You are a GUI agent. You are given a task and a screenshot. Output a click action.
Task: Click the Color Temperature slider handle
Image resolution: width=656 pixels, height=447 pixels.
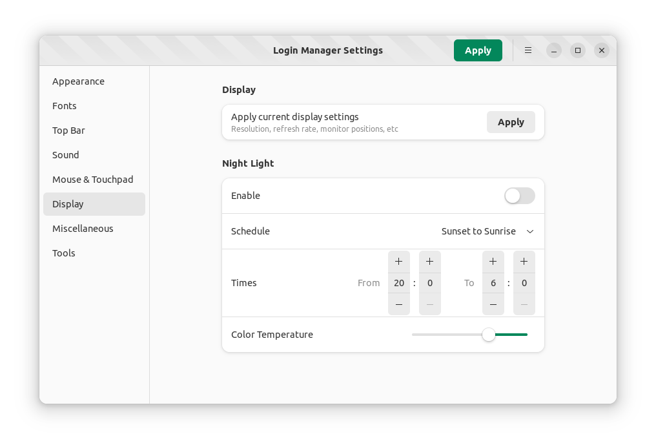pyautogui.click(x=489, y=335)
